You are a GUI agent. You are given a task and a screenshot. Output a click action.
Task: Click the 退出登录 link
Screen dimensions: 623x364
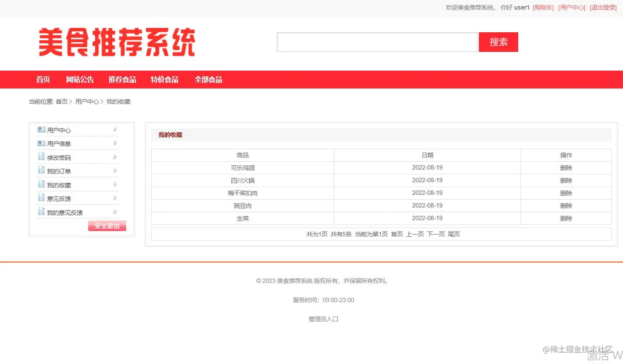pyautogui.click(x=603, y=7)
